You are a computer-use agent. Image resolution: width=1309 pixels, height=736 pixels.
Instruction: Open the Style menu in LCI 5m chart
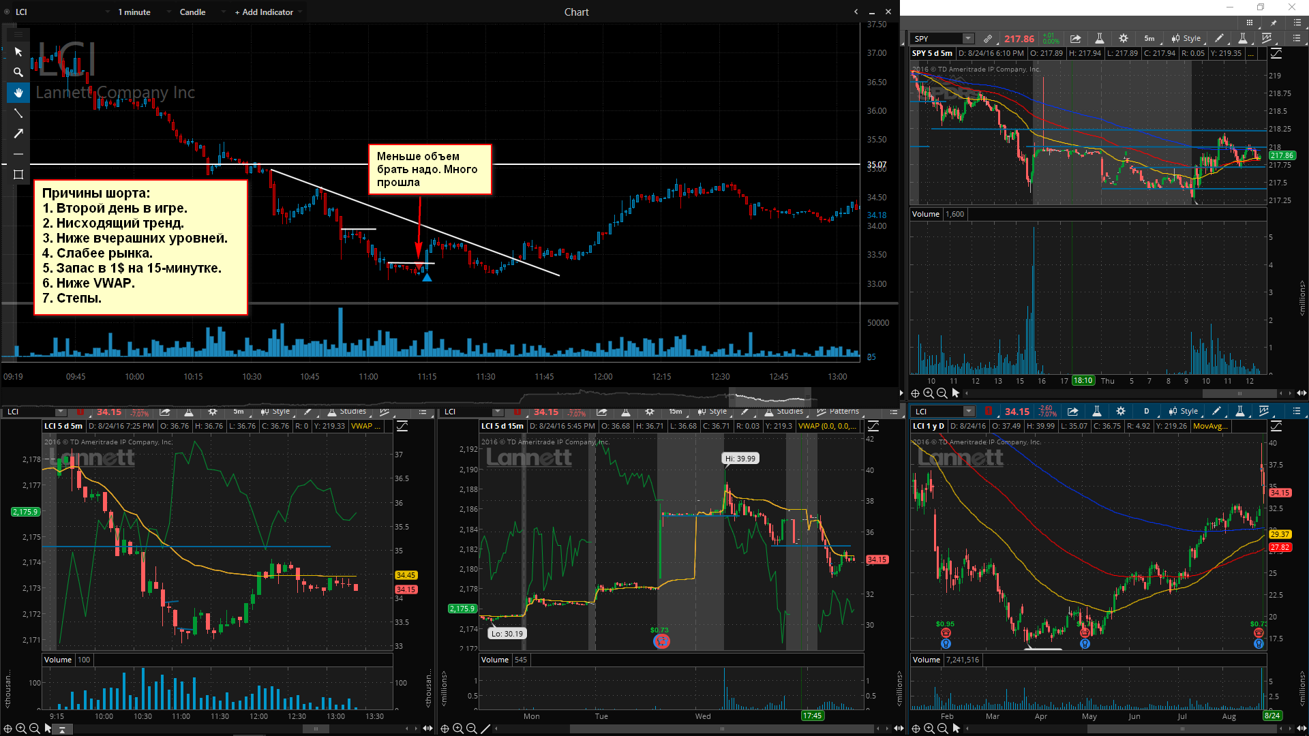275,412
